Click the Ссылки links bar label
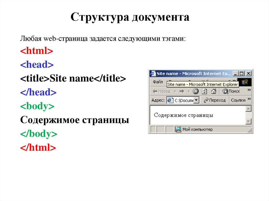Screen dimensions: 269x201 (x=238, y=100)
